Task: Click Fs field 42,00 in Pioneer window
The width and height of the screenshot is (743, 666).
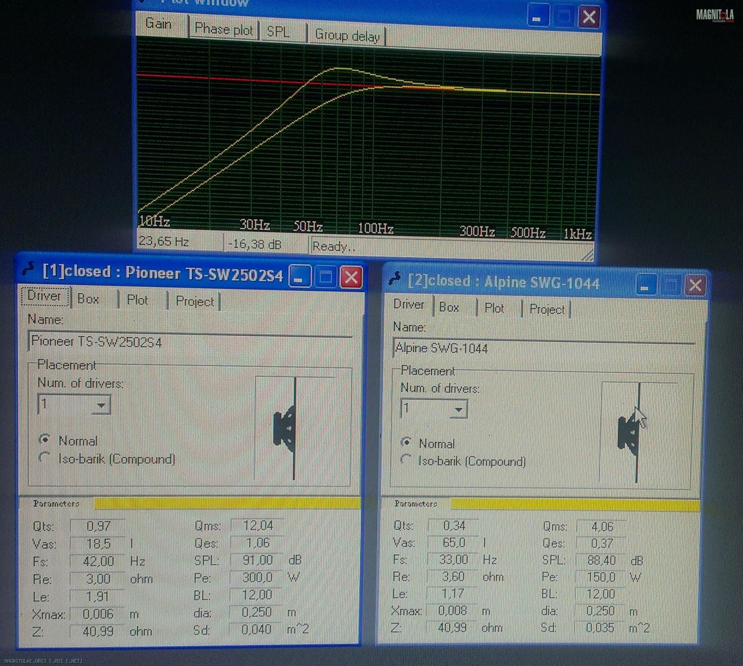Action: pos(98,561)
